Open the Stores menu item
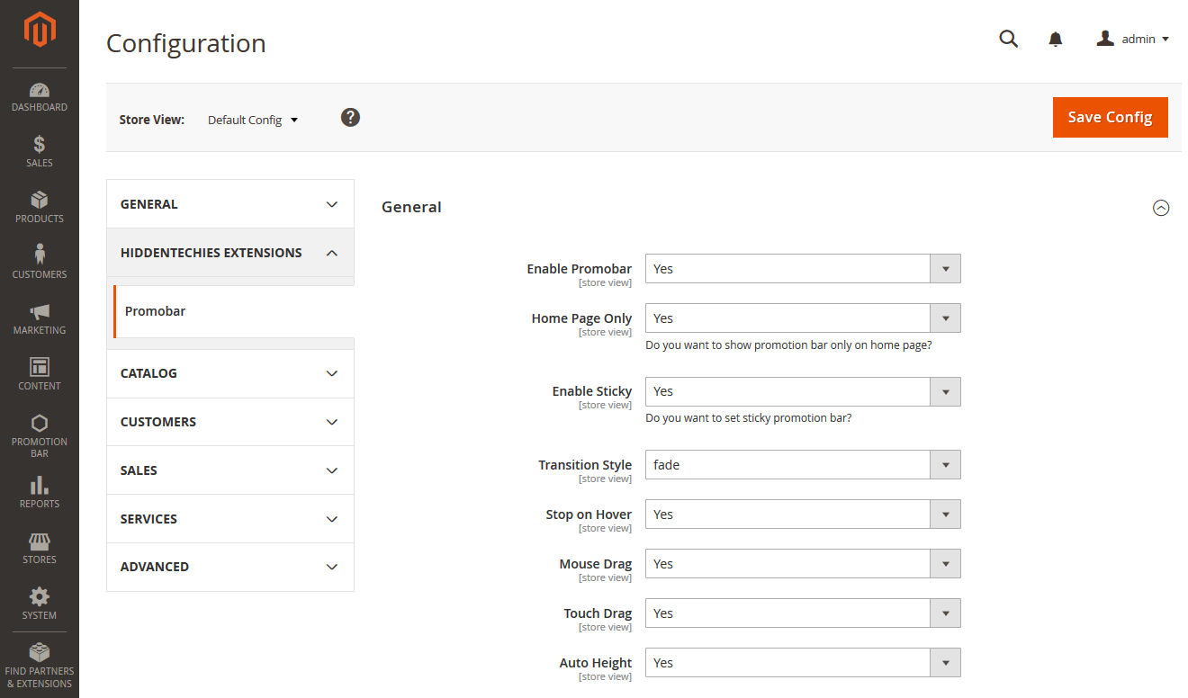 coord(40,548)
